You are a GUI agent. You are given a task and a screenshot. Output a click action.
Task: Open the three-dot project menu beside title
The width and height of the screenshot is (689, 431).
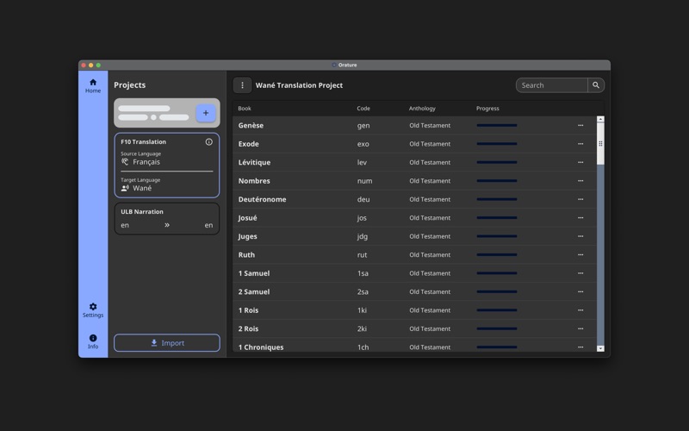[x=242, y=85]
